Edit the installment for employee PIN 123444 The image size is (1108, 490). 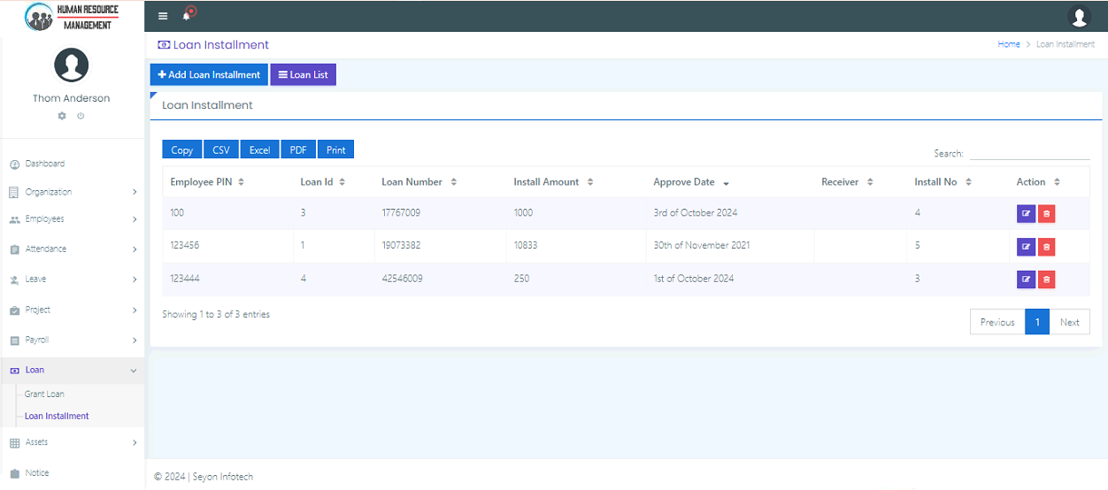click(x=1026, y=279)
